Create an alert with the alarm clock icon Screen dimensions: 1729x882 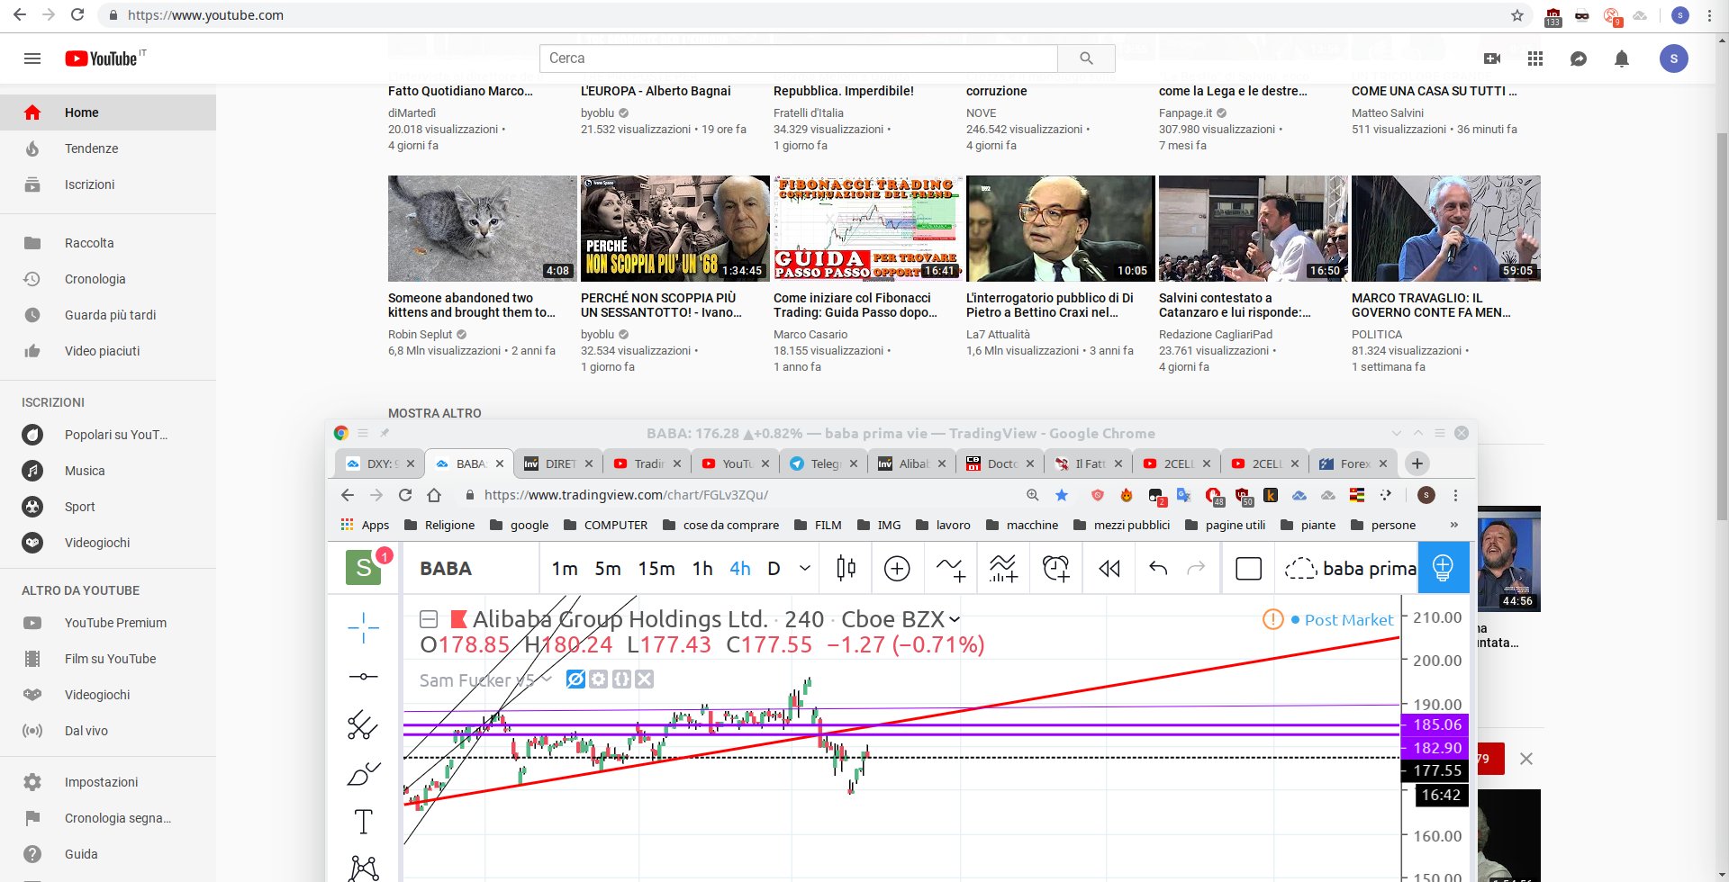click(1055, 568)
